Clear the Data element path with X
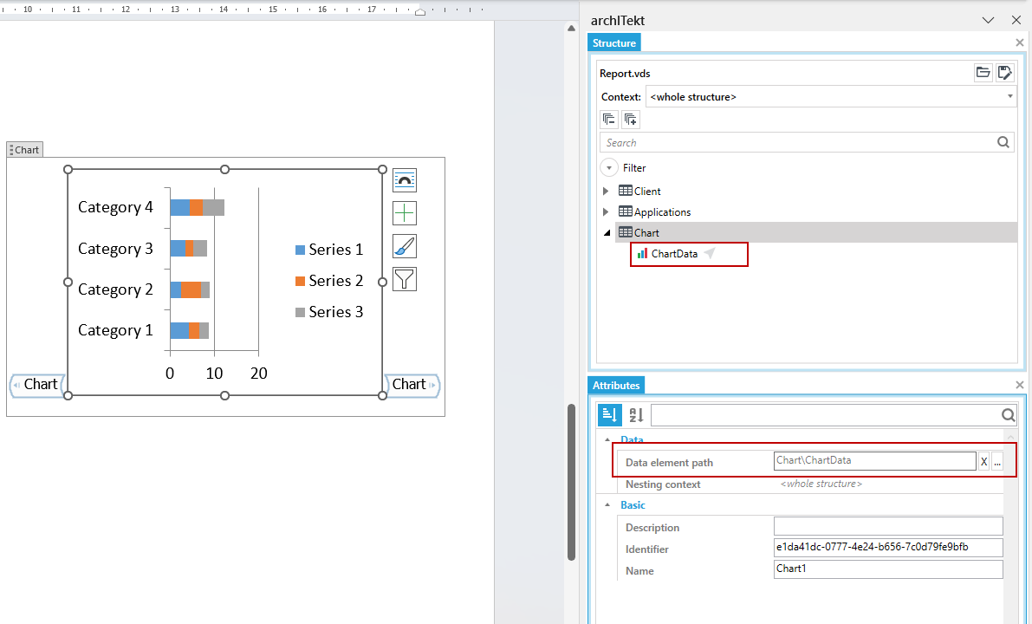The width and height of the screenshot is (1032, 624). coord(984,461)
